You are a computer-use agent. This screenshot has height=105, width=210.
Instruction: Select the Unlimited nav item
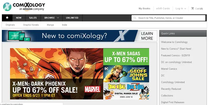[72, 18]
